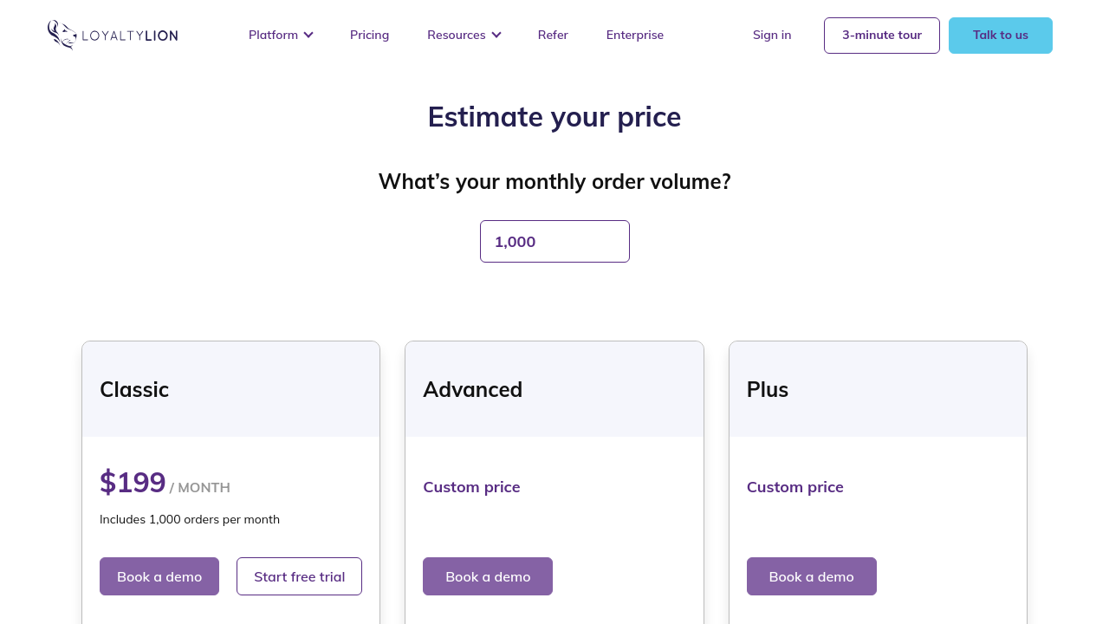The width and height of the screenshot is (1109, 624).
Task: Book a demo for Plus plan
Action: coord(811,576)
